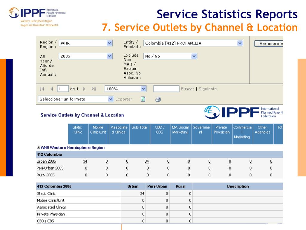Go to first page of report
The image size is (306, 230).
42,89
